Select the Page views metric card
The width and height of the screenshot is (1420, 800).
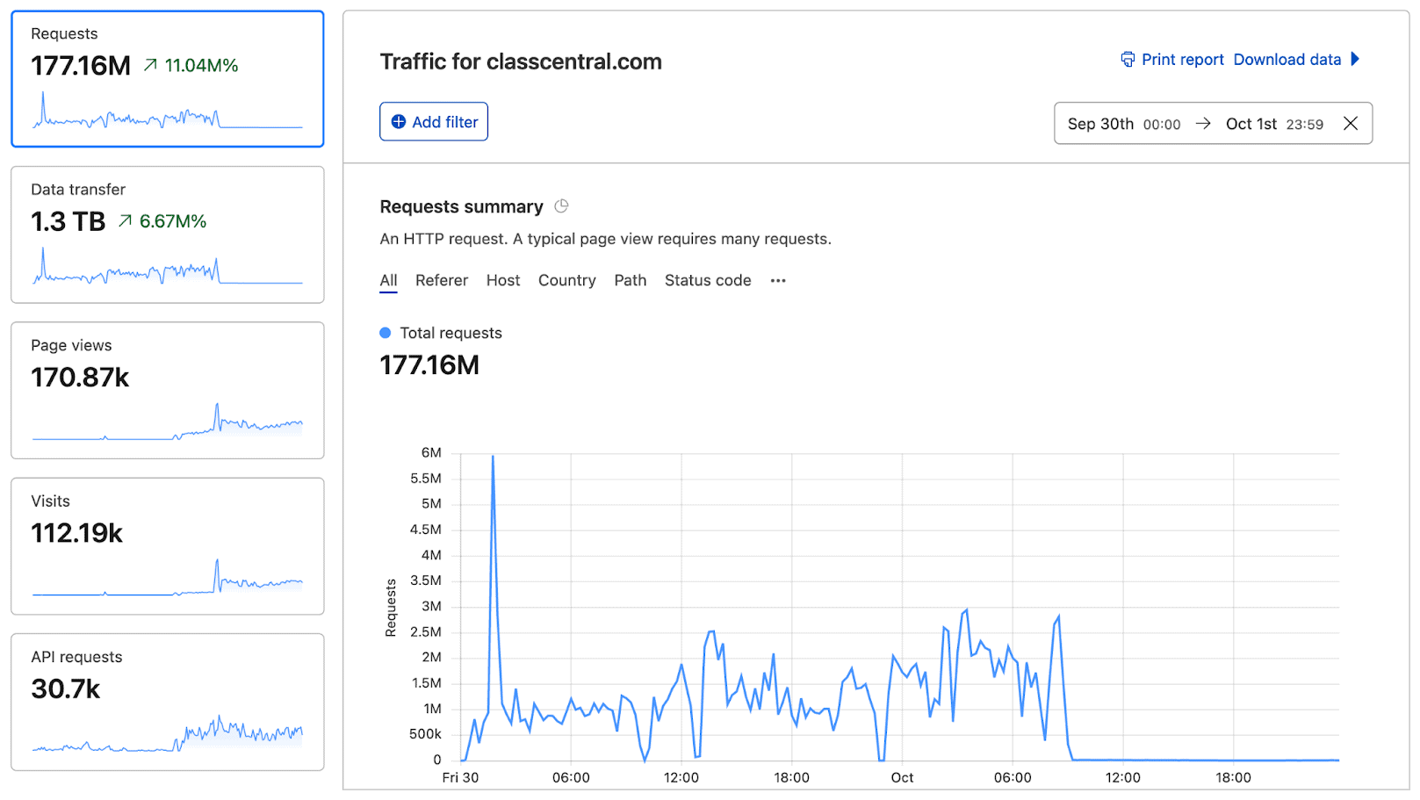coord(167,390)
